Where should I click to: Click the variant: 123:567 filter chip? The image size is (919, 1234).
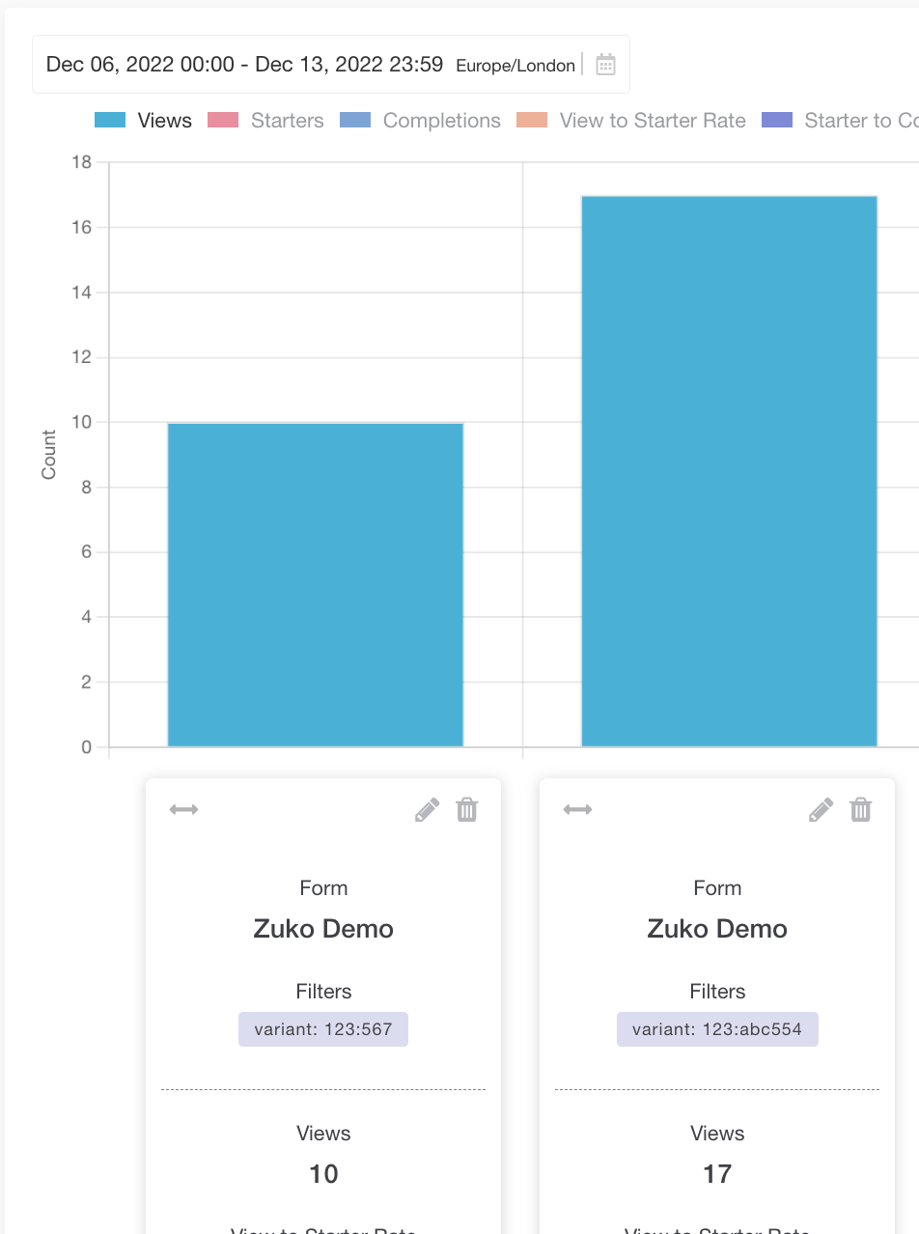click(322, 1028)
